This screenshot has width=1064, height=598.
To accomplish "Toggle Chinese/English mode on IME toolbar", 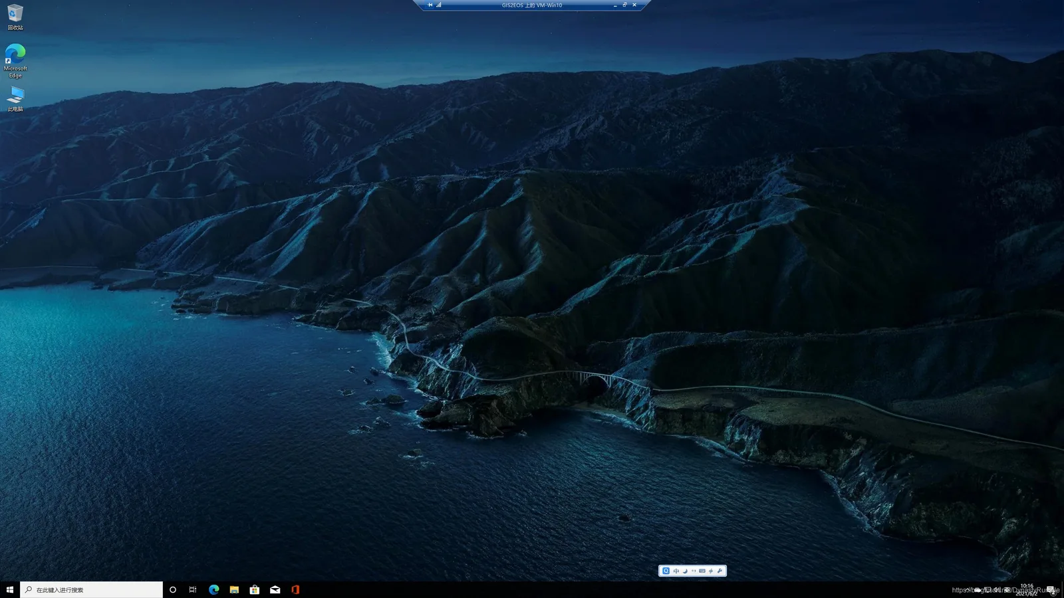I will point(676,571).
